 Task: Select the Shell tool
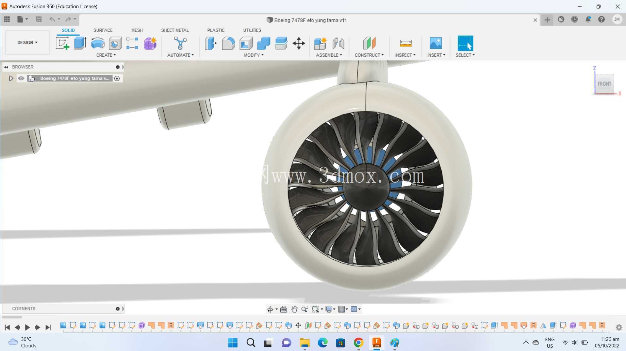coord(246,43)
